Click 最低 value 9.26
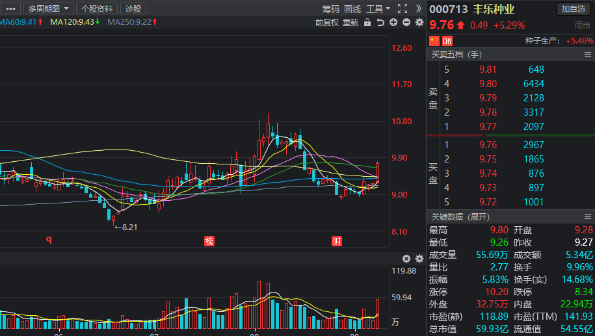 [x=499, y=242]
